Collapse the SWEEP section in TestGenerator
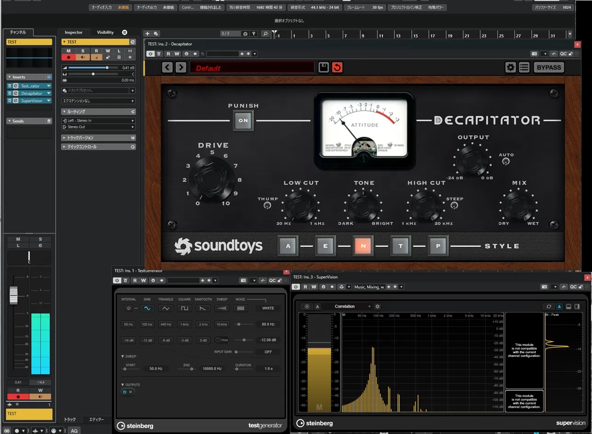Image resolution: width=592 pixels, height=434 pixels. tap(123, 356)
